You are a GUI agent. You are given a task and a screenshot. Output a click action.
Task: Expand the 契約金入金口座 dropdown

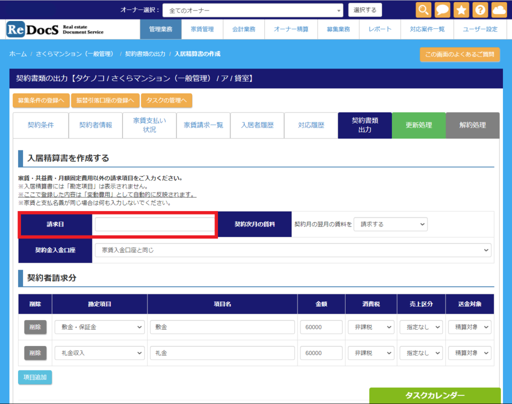click(x=293, y=249)
